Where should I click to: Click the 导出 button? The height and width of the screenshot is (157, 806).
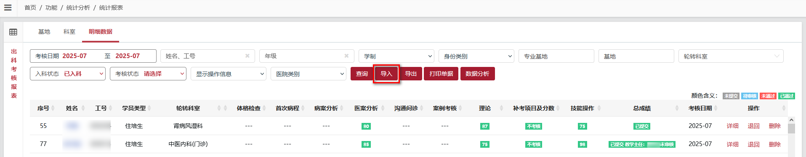411,74
